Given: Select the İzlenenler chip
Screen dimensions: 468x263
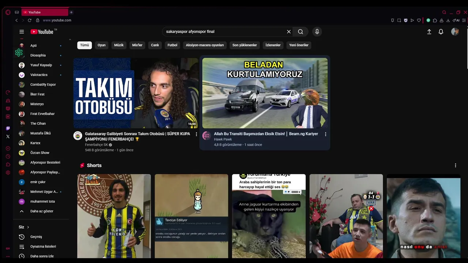Looking at the screenshot, I should pyautogui.click(x=273, y=45).
